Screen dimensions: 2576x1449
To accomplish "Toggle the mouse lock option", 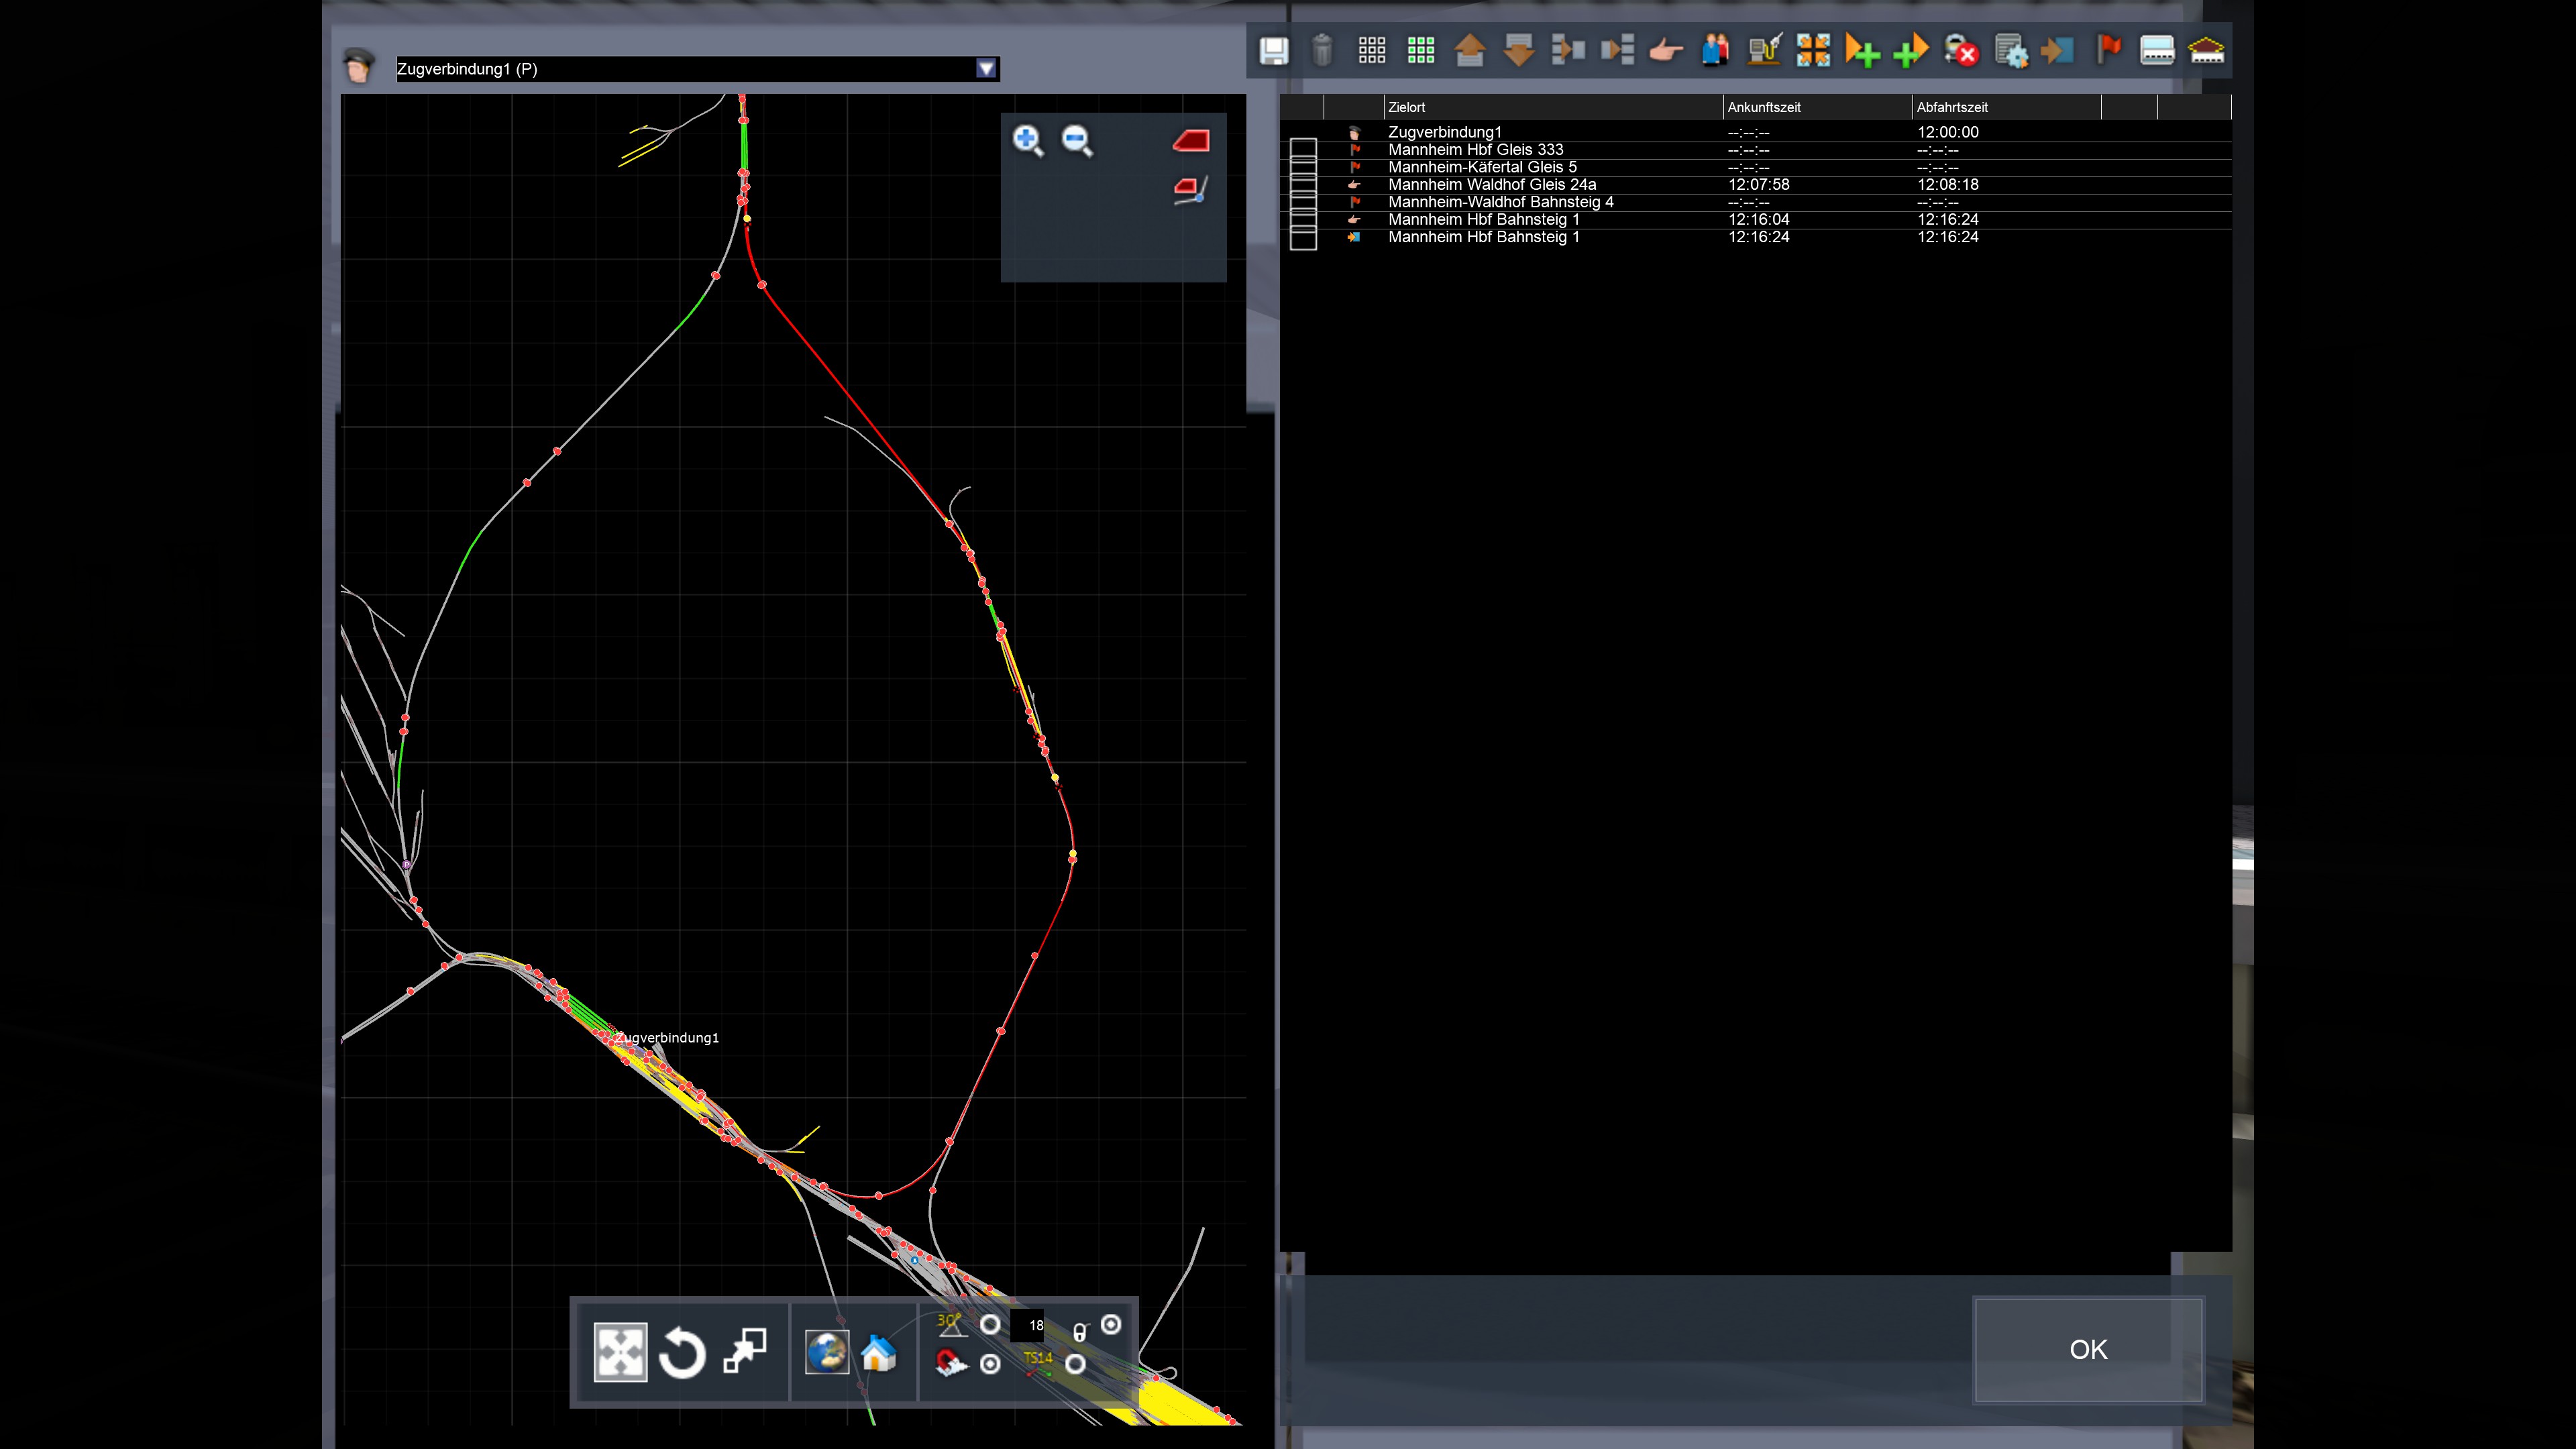I will pos(1111,1324).
